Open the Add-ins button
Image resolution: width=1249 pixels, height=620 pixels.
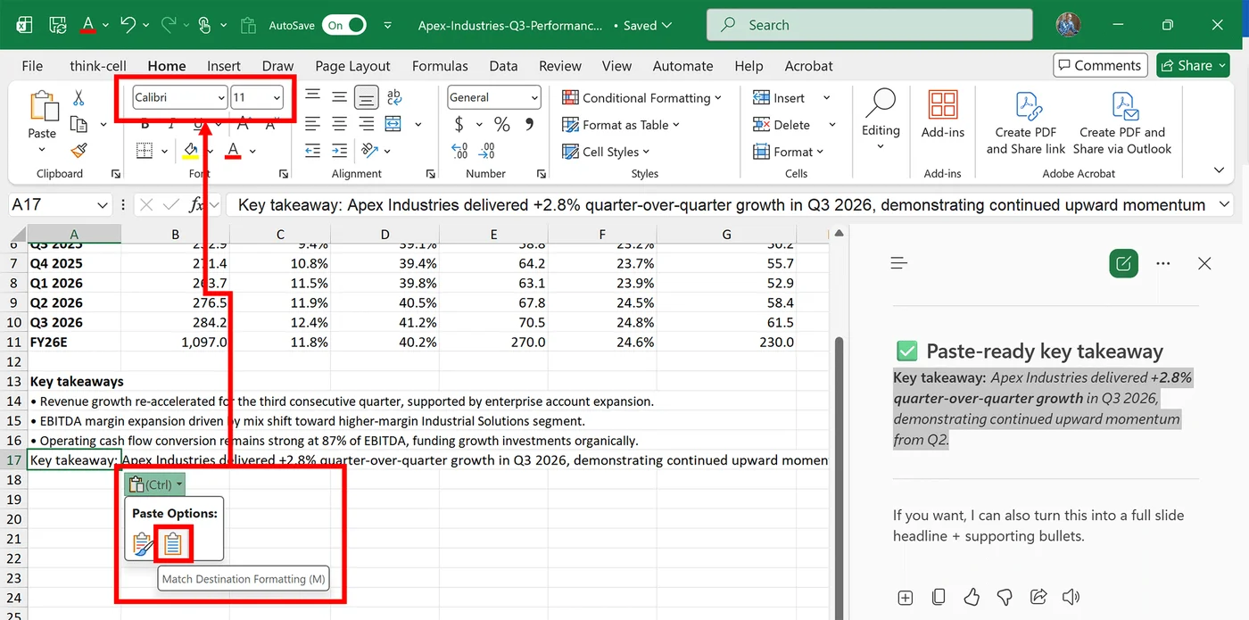click(x=943, y=114)
